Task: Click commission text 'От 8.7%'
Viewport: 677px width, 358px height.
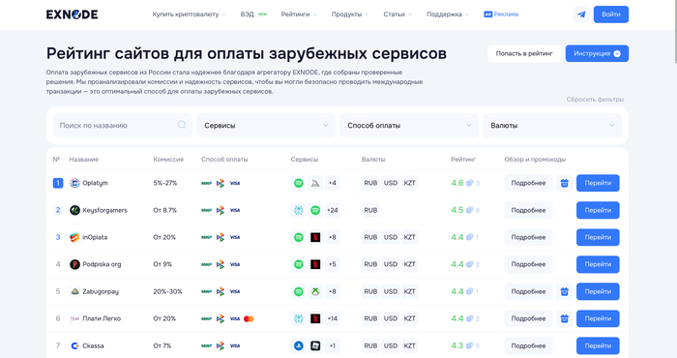Action: point(165,210)
